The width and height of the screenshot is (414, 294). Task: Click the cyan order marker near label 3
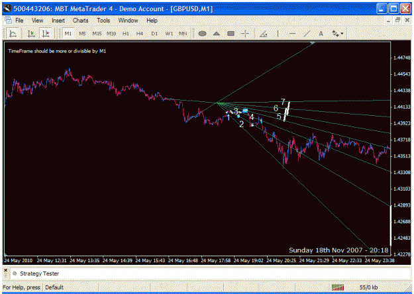point(245,111)
